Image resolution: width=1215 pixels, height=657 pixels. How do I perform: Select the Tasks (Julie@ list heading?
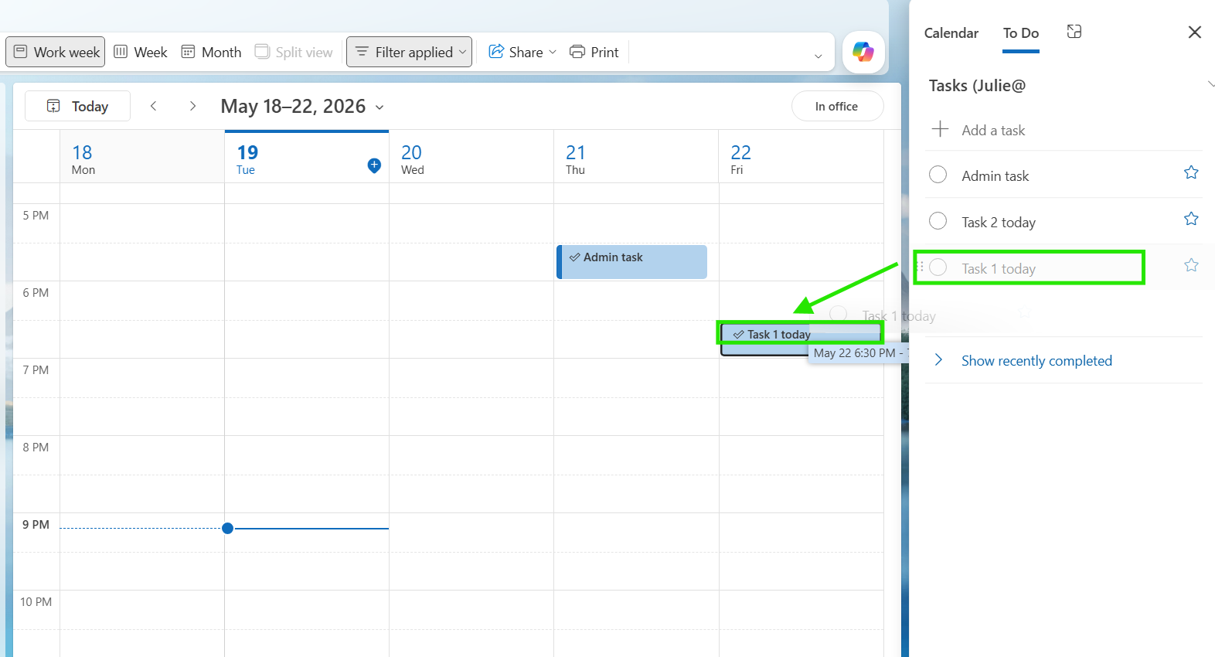coord(977,85)
